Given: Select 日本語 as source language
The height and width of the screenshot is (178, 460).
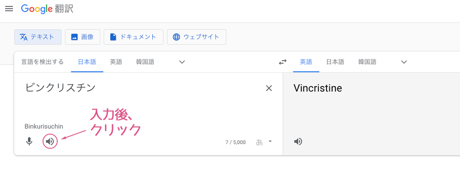Looking at the screenshot, I should coord(87,62).
